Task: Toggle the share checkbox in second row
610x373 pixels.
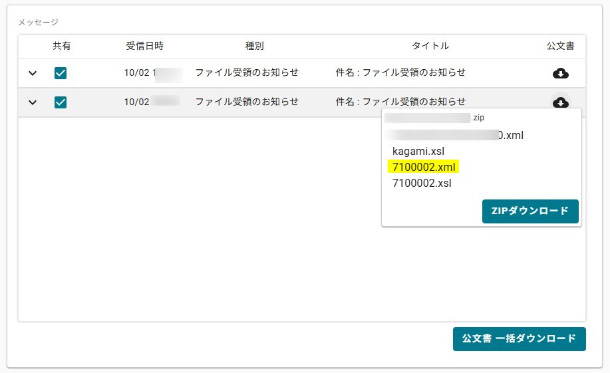Action: (x=61, y=102)
